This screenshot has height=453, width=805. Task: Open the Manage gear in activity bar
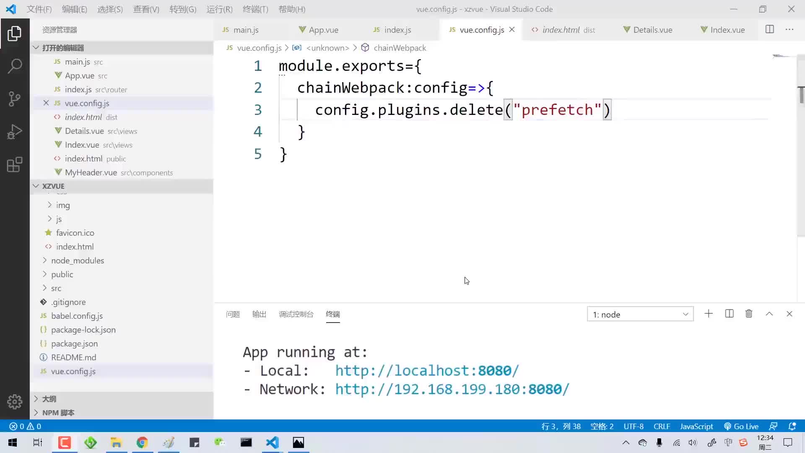[x=15, y=402]
